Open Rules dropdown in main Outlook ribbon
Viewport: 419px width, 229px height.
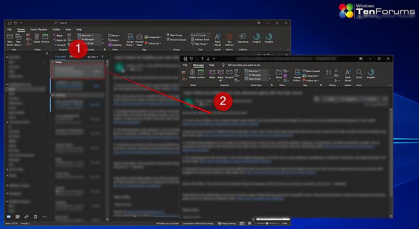(x=114, y=40)
